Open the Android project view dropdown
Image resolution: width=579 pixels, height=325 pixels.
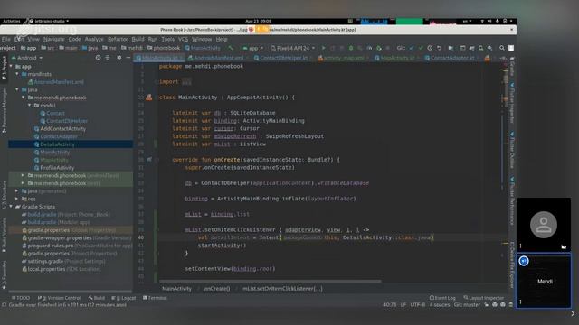click(x=27, y=58)
